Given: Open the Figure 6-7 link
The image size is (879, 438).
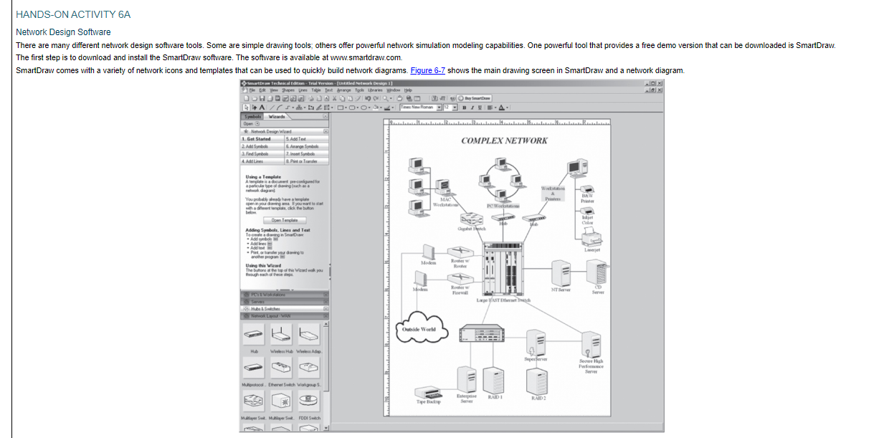Looking at the screenshot, I should coord(428,70).
